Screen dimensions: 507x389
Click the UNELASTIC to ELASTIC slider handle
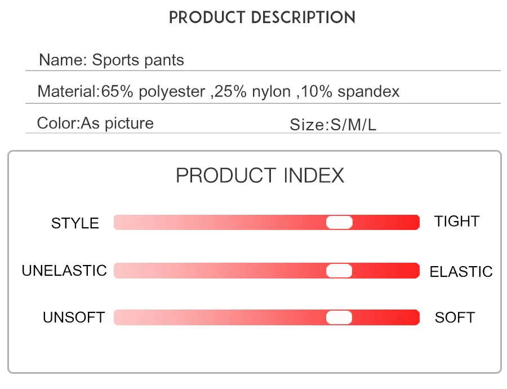[339, 271]
